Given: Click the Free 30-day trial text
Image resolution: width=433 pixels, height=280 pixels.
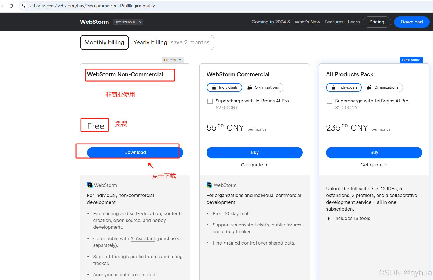Looking at the screenshot, I should pos(231,213).
